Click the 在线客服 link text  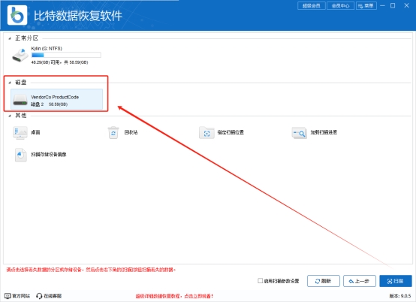53,296
